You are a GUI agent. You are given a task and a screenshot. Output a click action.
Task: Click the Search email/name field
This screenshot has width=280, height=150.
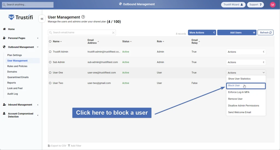(x=81, y=33)
